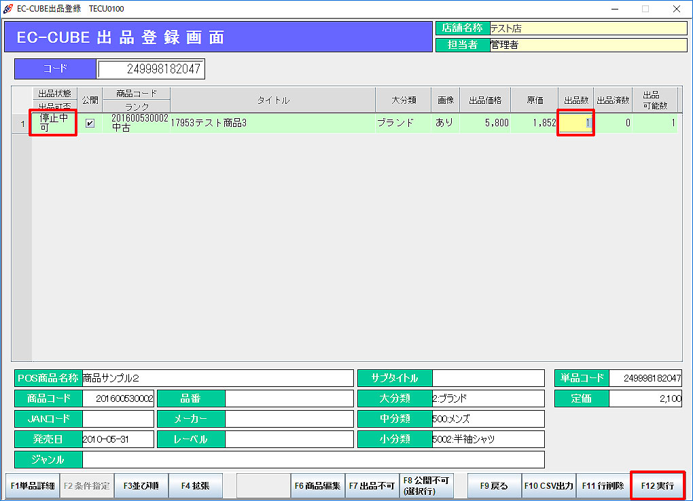693x501 pixels.
Task: Click F8 公開不可 (選択行) button
Action: click(x=427, y=486)
